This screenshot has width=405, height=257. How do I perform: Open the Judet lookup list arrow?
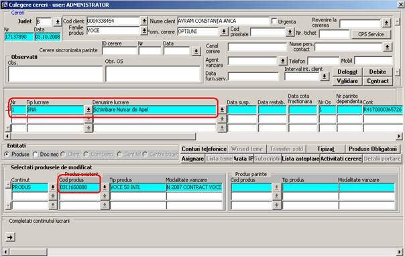click(x=58, y=22)
